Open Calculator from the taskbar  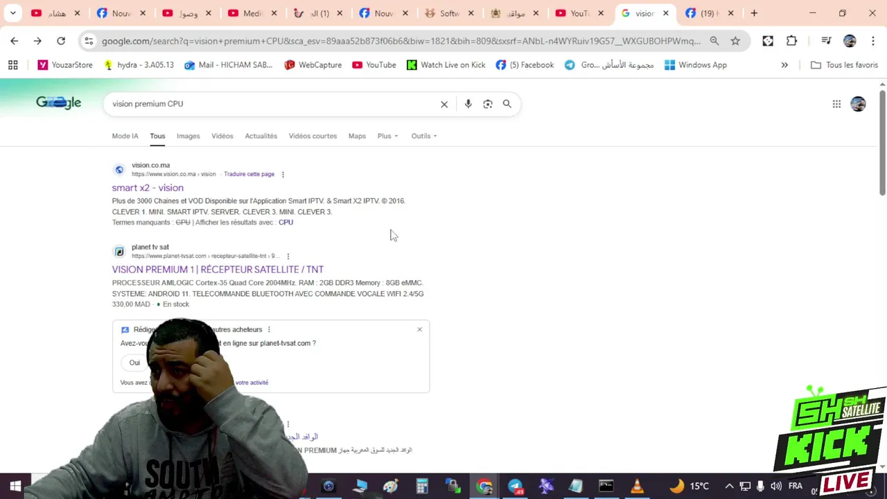(422, 486)
